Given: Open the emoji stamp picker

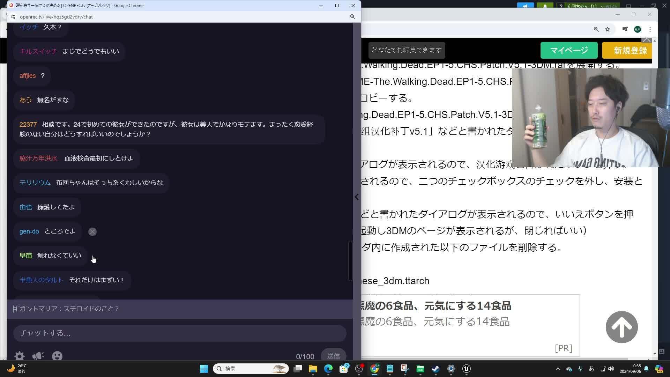Looking at the screenshot, I should click(x=57, y=356).
